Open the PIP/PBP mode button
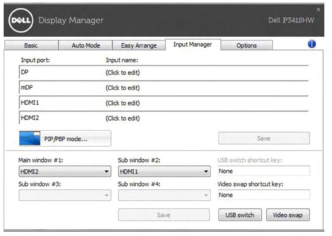Viewport: 332px width, 236px height. (65, 139)
